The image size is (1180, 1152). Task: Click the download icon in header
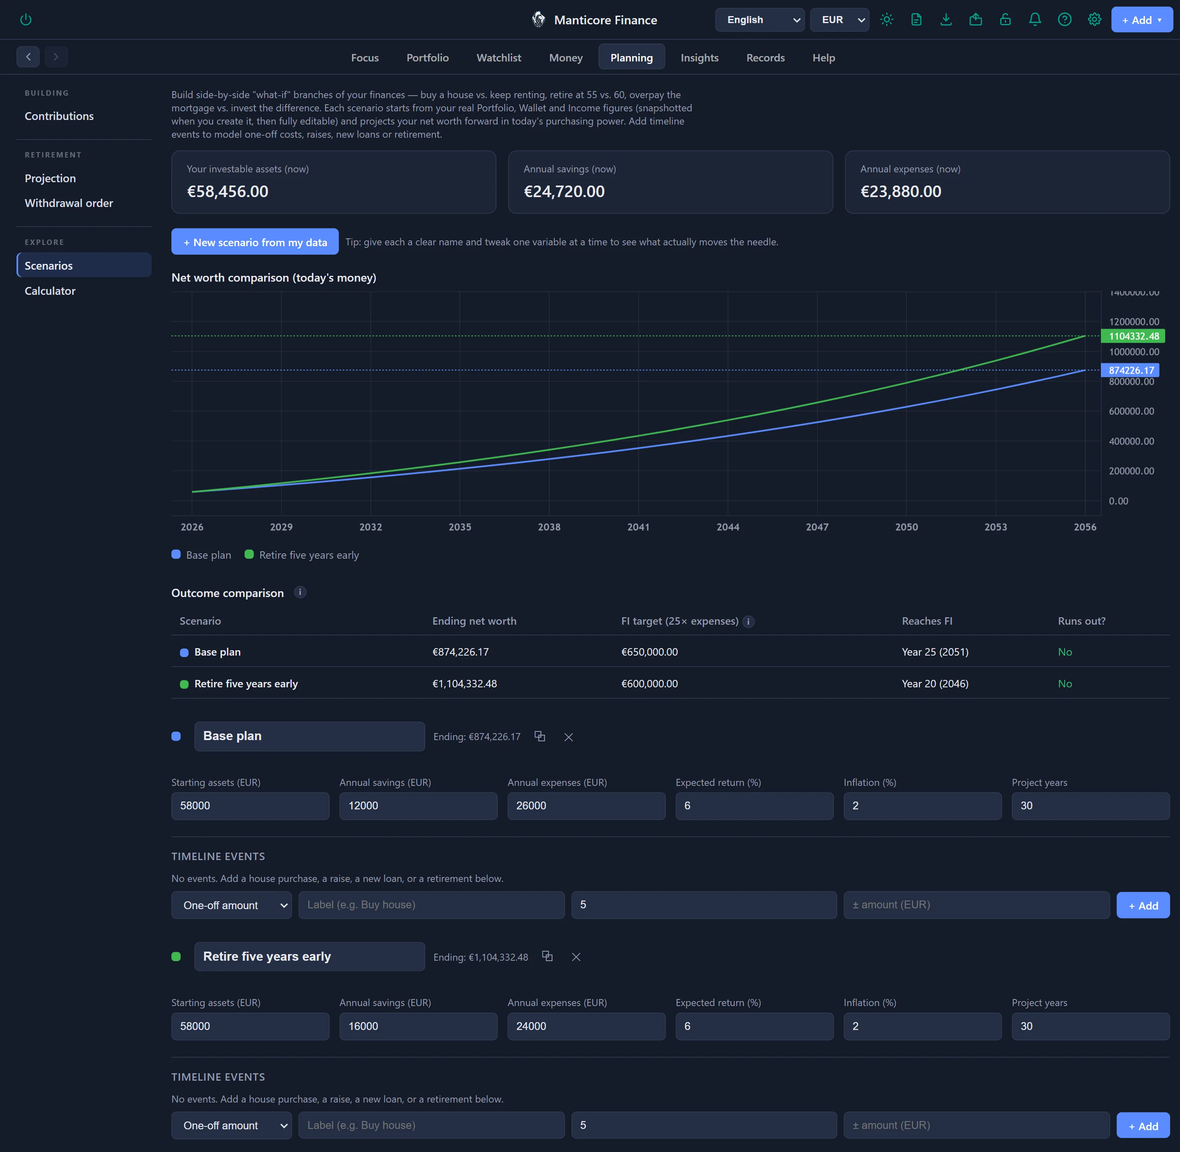point(946,19)
